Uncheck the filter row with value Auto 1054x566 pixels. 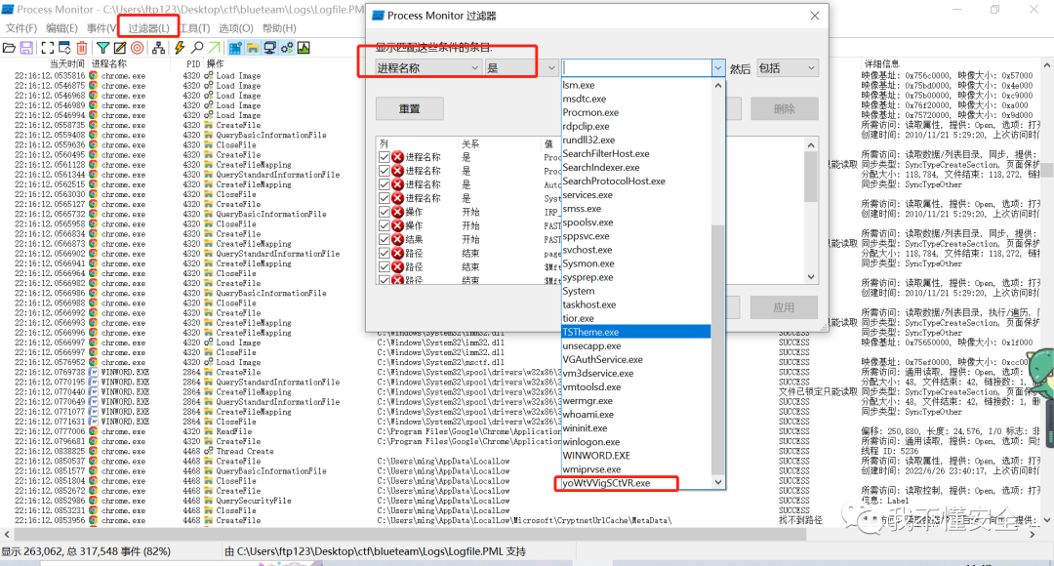coord(385,184)
